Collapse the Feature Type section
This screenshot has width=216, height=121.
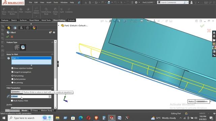pos(52,42)
